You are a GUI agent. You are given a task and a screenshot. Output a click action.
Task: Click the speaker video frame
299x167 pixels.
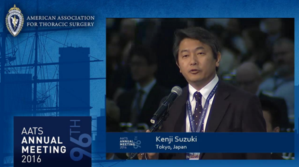(x=200, y=89)
